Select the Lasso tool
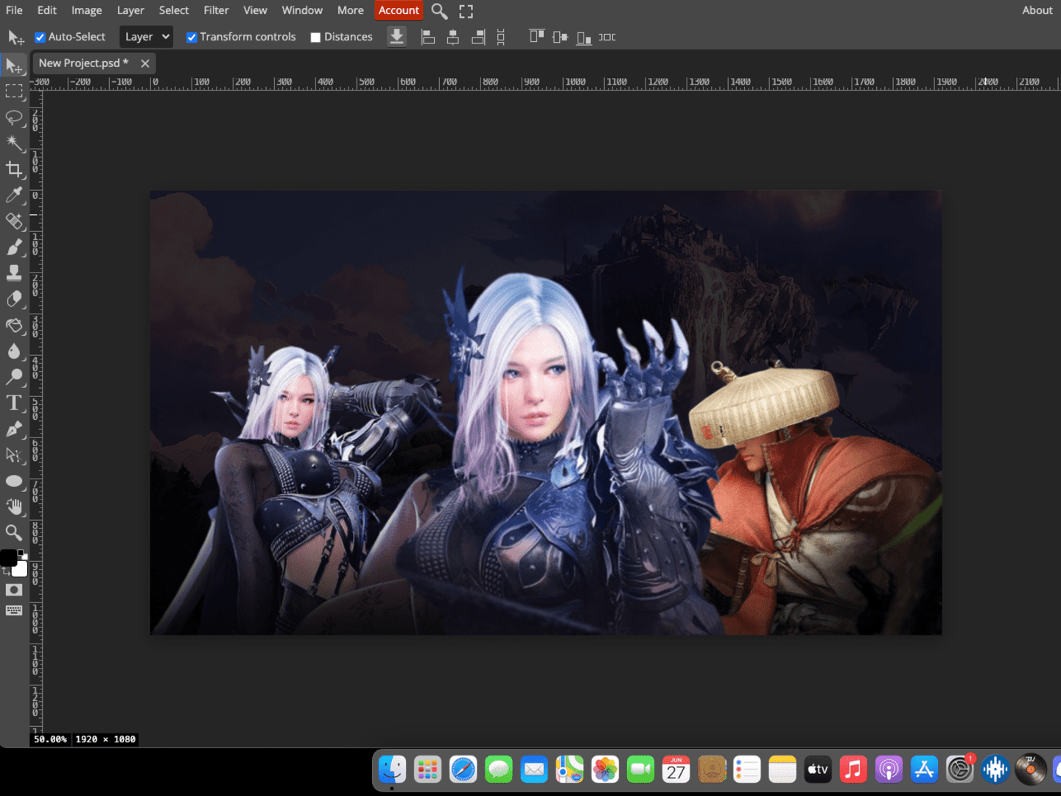Screen dimensions: 1061x796 (14, 117)
